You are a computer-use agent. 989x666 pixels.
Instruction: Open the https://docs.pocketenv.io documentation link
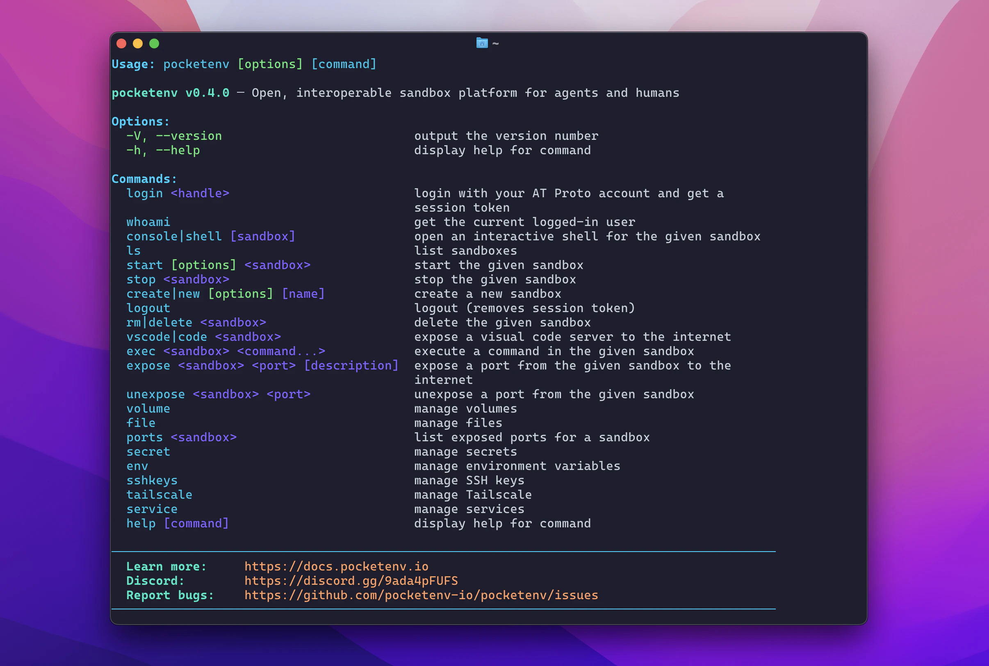336,566
